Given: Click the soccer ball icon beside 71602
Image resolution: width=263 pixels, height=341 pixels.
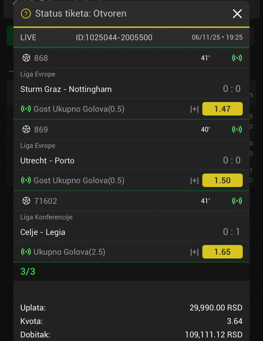Looking at the screenshot, I should point(26,201).
